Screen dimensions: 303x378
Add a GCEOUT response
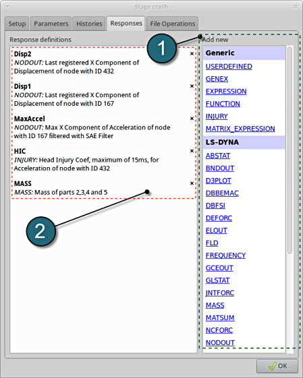(219, 268)
